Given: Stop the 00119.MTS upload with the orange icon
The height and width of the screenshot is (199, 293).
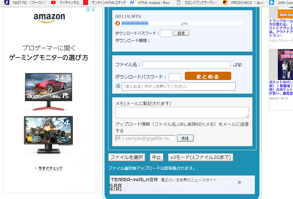Looking at the screenshot, I should [118, 23].
